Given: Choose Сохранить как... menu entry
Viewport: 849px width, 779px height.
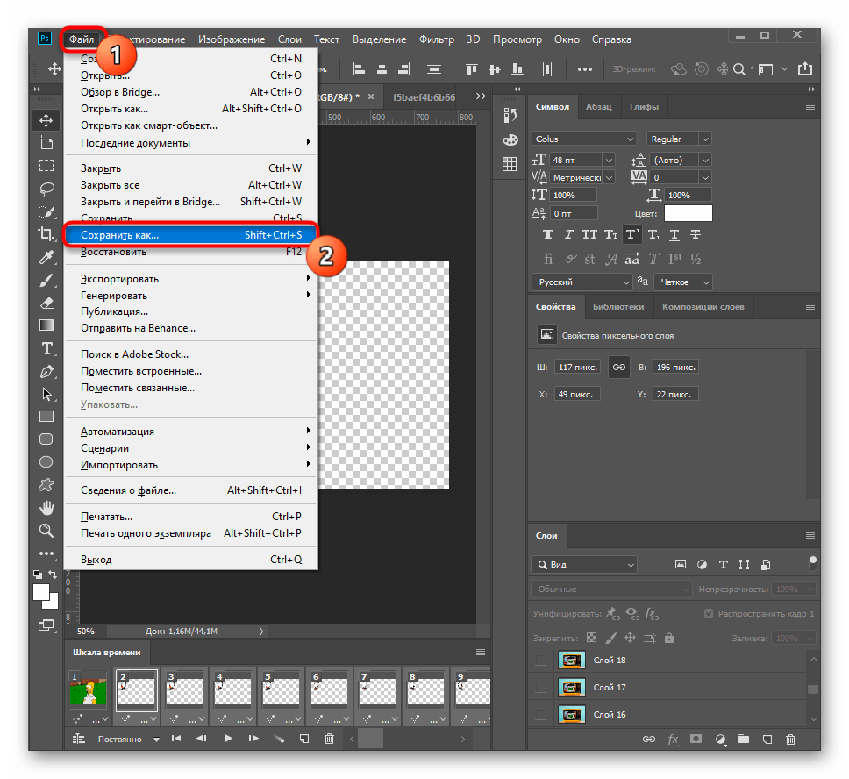Looking at the screenshot, I should 190,235.
